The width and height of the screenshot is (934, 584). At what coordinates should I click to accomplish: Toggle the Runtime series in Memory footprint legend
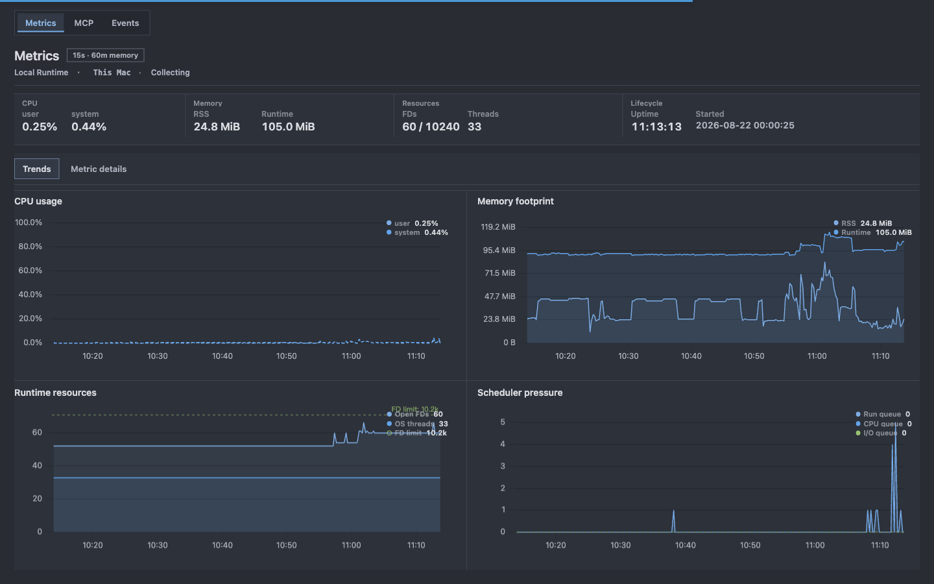tap(872, 232)
